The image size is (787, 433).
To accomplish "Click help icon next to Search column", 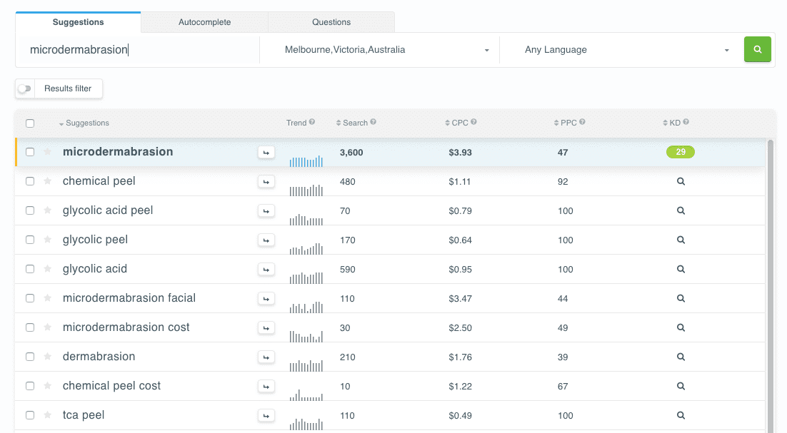I will coord(373,122).
